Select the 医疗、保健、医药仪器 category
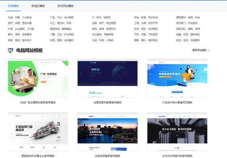The height and width of the screenshot is (158, 227). tap(20, 23)
